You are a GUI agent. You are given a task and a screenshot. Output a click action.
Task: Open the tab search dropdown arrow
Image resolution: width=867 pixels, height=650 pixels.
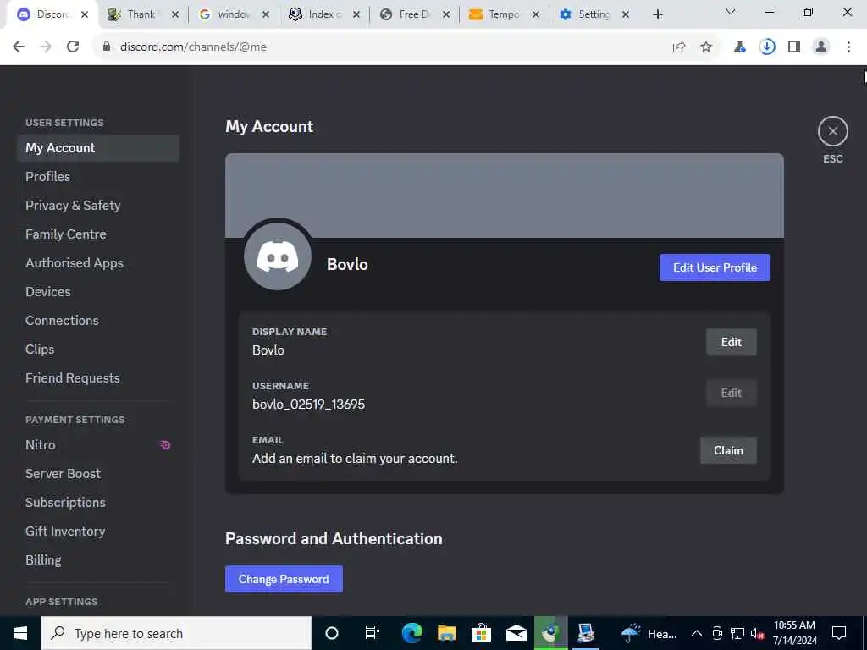point(731,12)
